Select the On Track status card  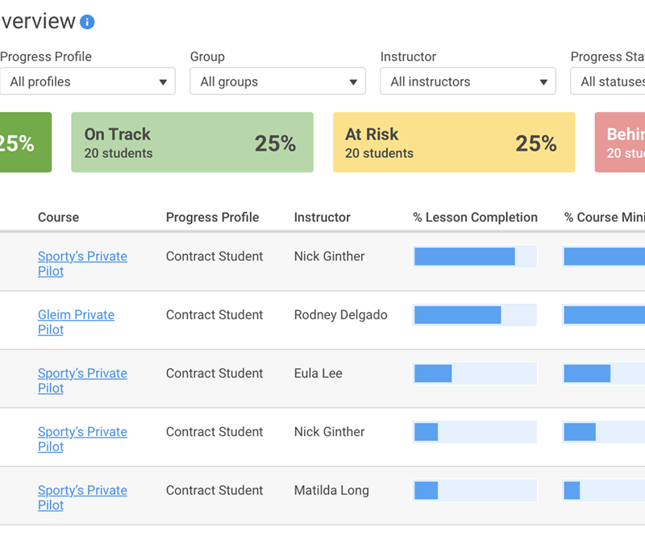click(192, 143)
